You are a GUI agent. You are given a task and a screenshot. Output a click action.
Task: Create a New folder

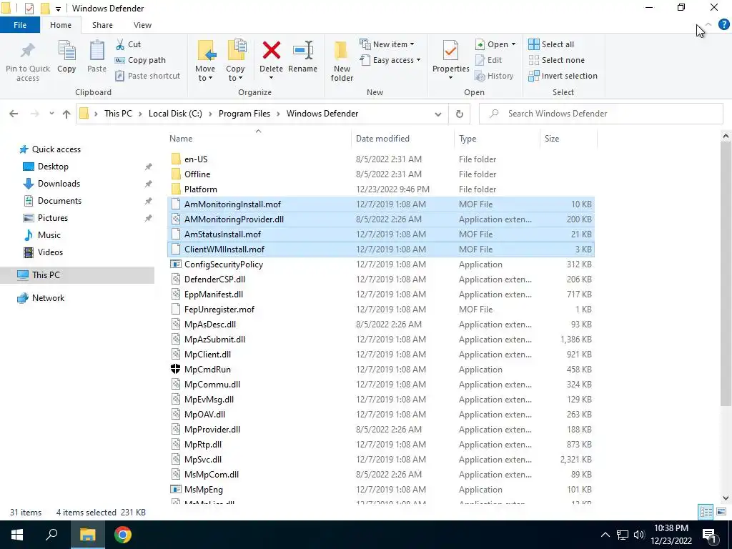[x=342, y=61]
